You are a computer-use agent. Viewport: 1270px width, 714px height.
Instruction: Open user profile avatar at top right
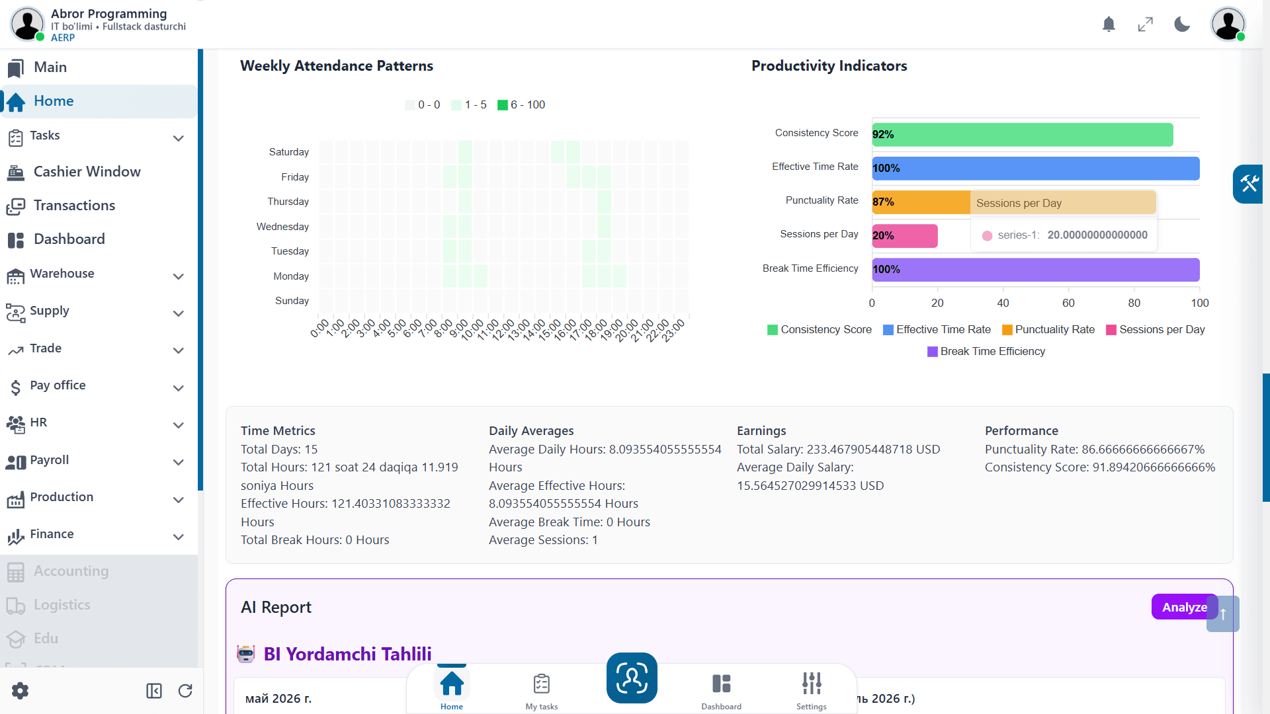coord(1228,24)
